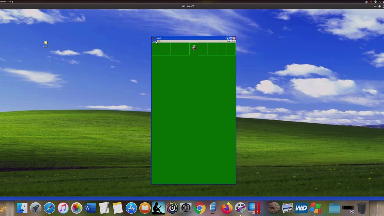Image resolution: width=384 pixels, height=216 pixels.
Task: Maximize the FreeCell window
Action: point(231,38)
